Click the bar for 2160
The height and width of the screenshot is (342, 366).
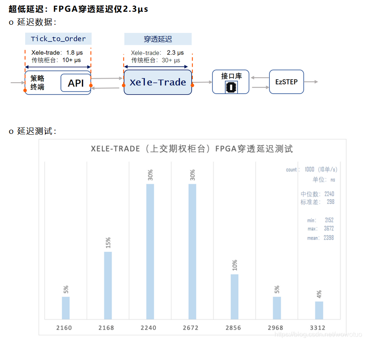pos(66,308)
